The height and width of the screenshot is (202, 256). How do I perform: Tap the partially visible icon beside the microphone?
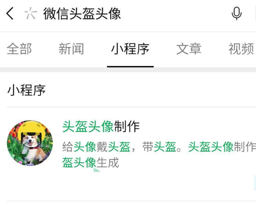(255, 13)
